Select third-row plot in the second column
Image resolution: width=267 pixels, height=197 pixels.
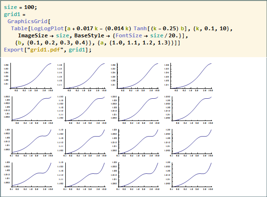click(82, 143)
